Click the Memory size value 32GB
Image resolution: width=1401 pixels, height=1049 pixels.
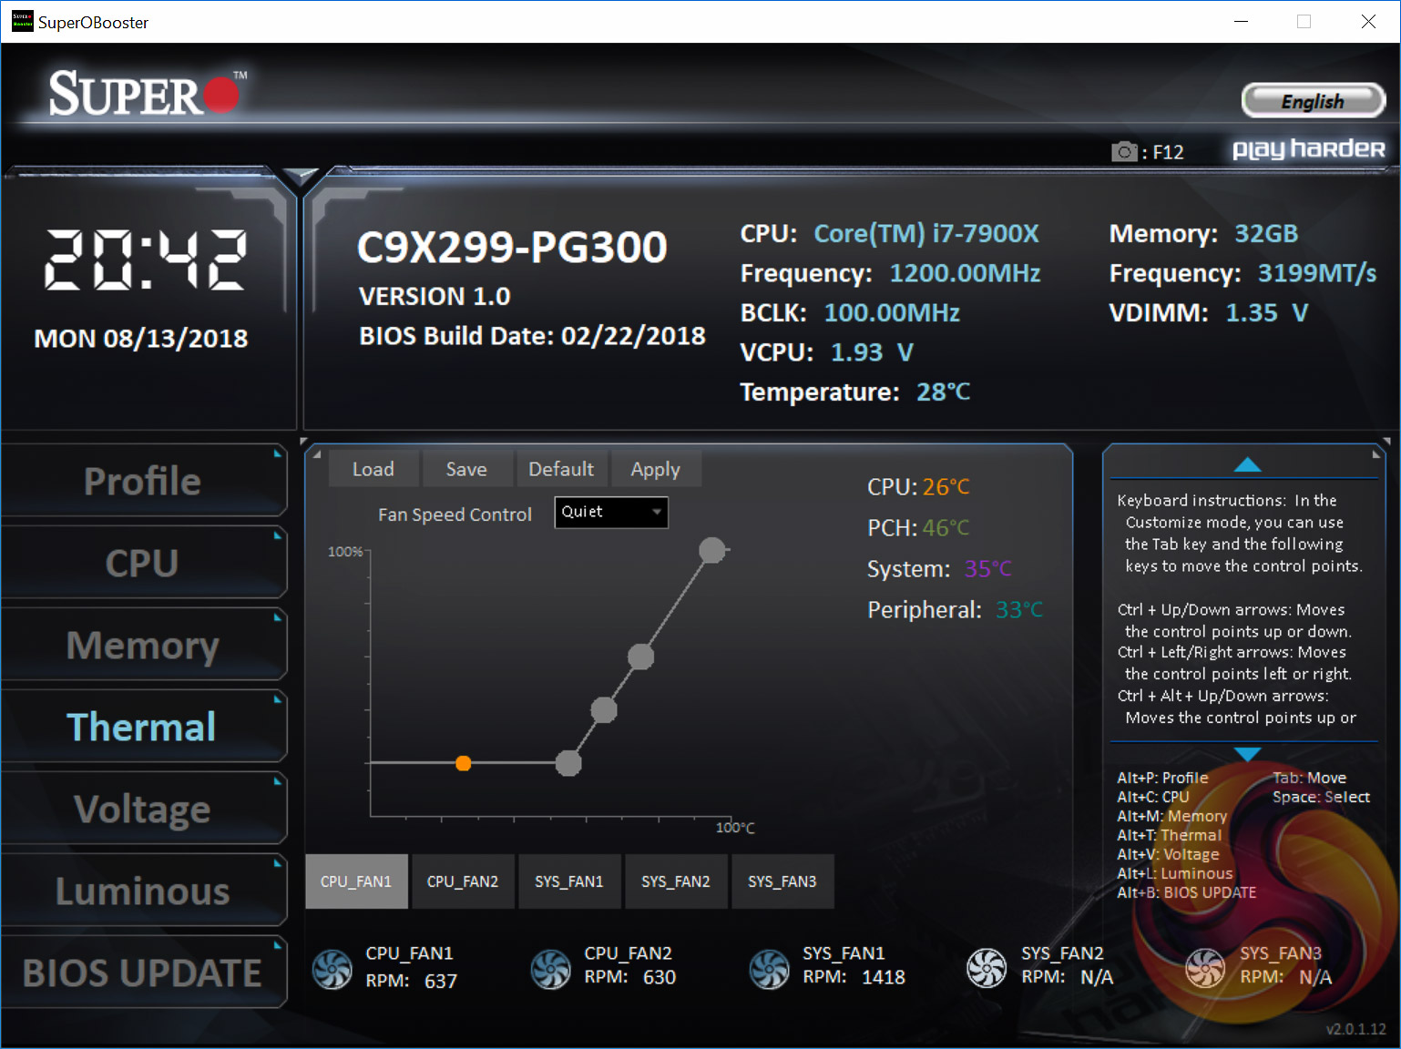(1266, 234)
